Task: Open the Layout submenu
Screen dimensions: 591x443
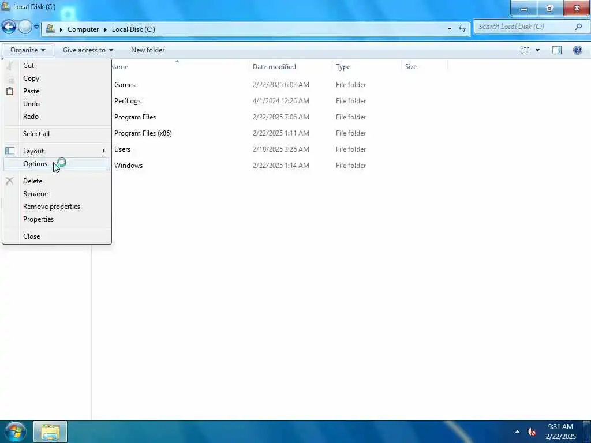Action: pyautogui.click(x=57, y=151)
